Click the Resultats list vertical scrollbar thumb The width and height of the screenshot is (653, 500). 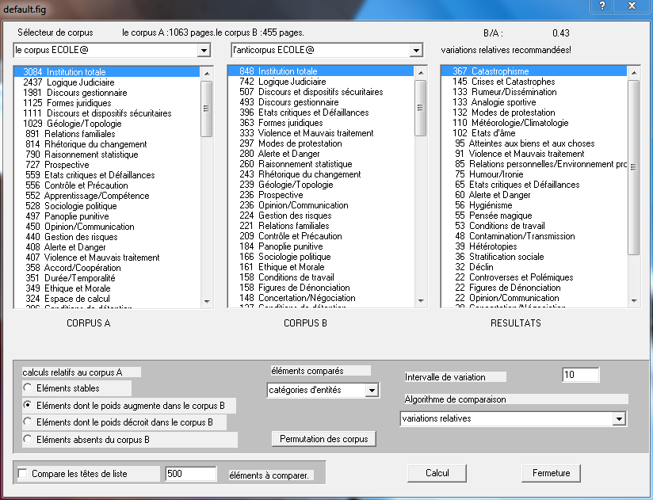633,167
